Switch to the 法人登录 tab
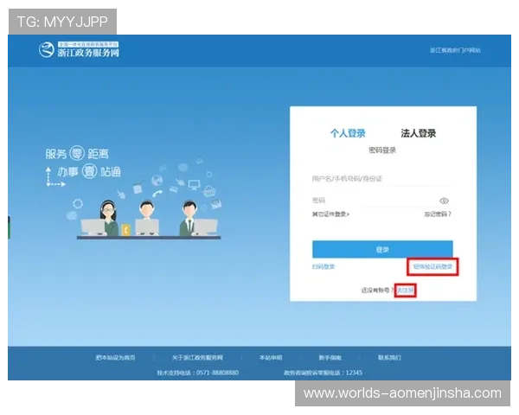 [419, 133]
